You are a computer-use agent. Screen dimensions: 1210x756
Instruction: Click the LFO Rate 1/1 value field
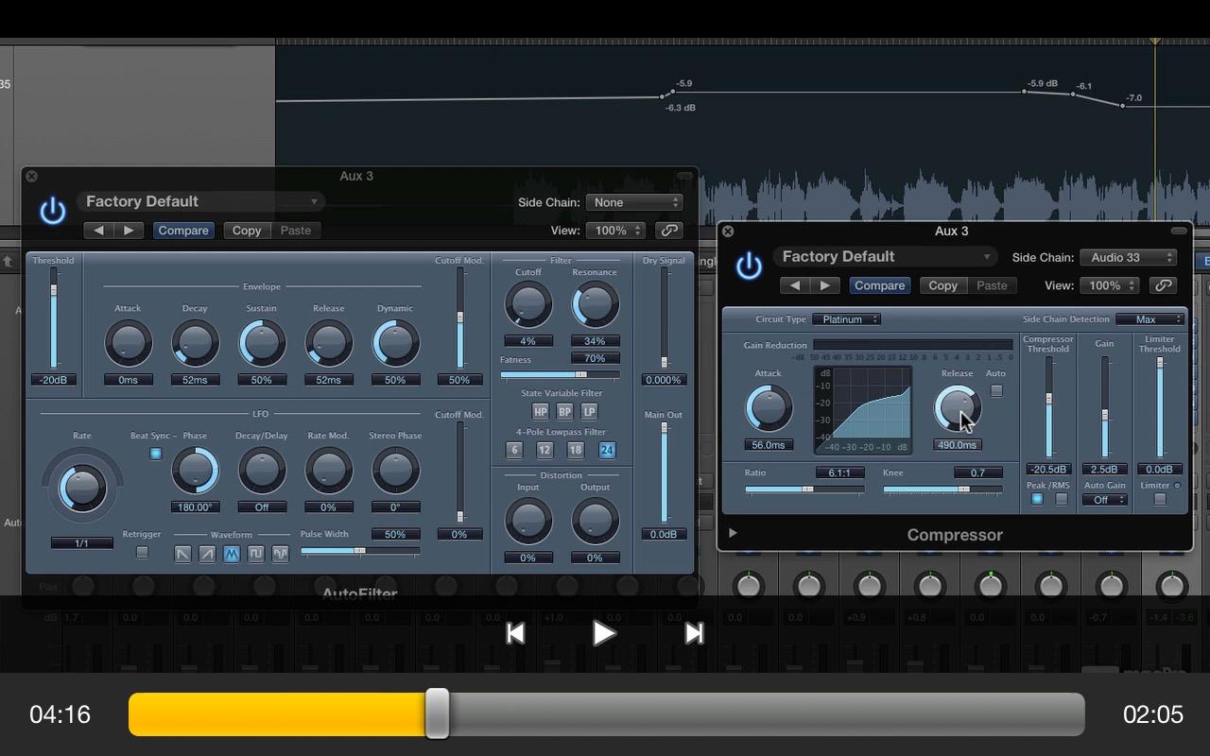(x=82, y=543)
